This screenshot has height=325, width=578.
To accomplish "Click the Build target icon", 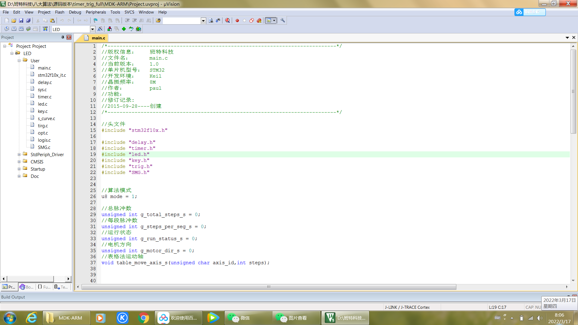I will (14, 29).
